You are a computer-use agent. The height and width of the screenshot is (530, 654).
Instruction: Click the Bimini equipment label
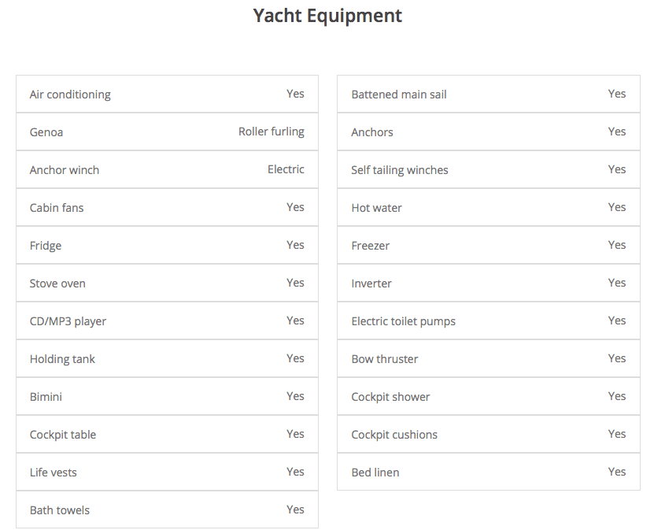[x=46, y=397]
